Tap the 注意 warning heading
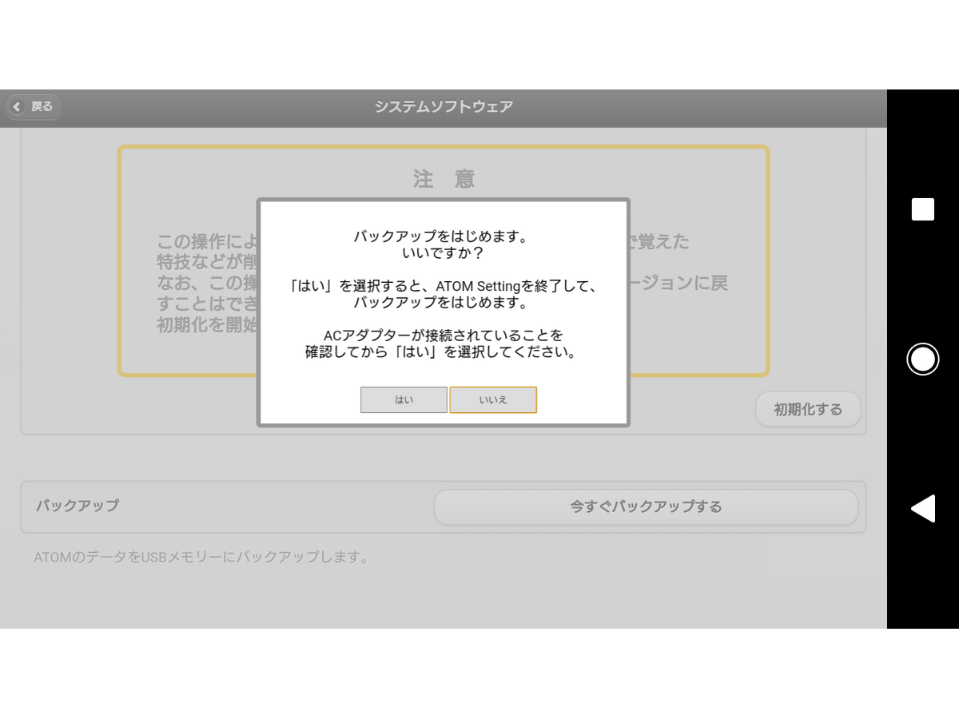Viewport: 959px width, 719px height. (x=444, y=179)
